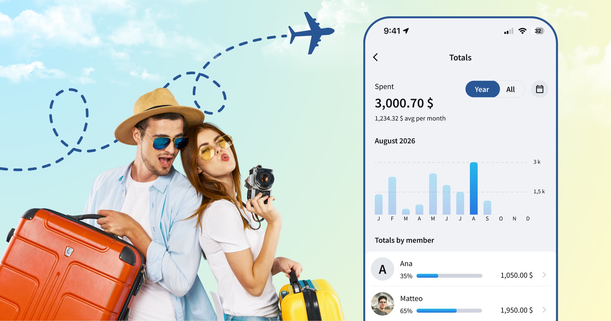The height and width of the screenshot is (321, 611).
Task: Select the May bar in chart
Action: 433,194
